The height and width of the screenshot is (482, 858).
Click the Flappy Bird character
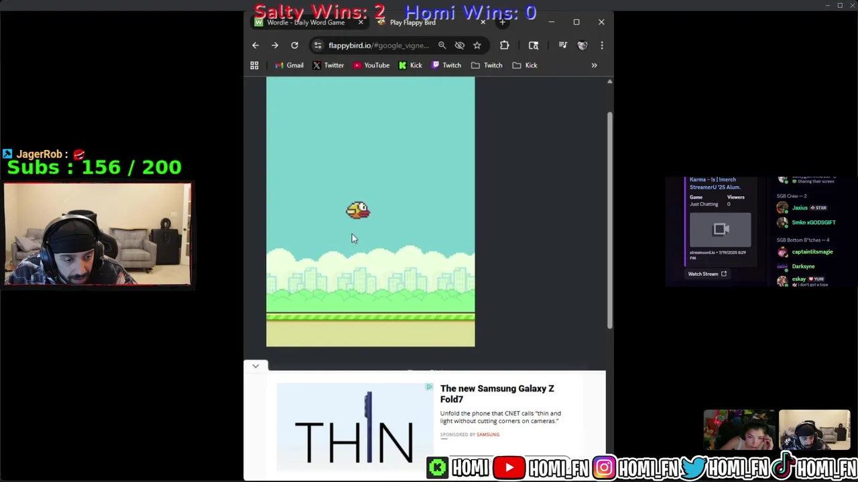click(x=358, y=210)
